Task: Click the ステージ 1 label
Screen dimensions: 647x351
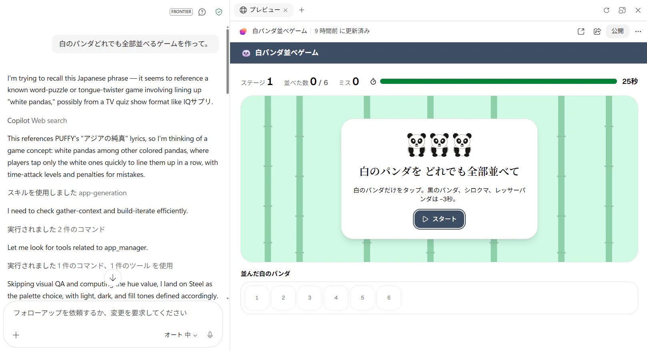Action: 257,82
